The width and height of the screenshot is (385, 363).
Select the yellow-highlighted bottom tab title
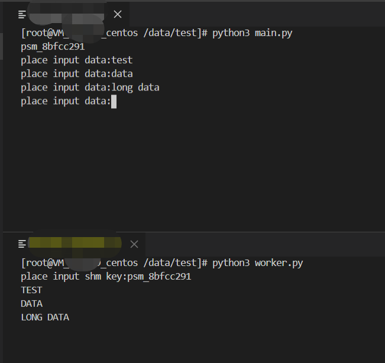pos(75,243)
